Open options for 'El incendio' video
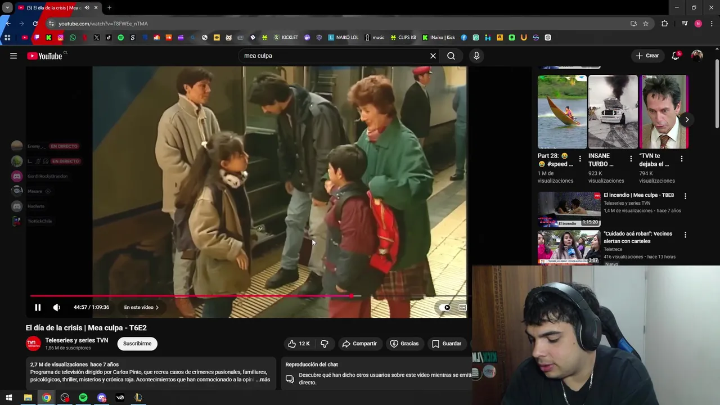This screenshot has height=405, width=720. click(x=685, y=196)
